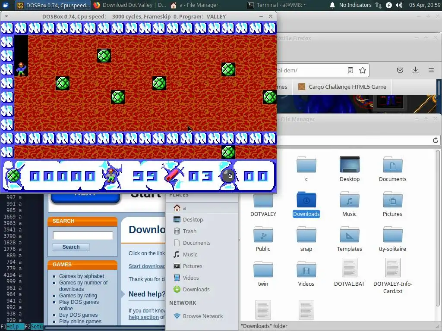
Task: Open Firefox downloads arrow icon
Action: 416,70
